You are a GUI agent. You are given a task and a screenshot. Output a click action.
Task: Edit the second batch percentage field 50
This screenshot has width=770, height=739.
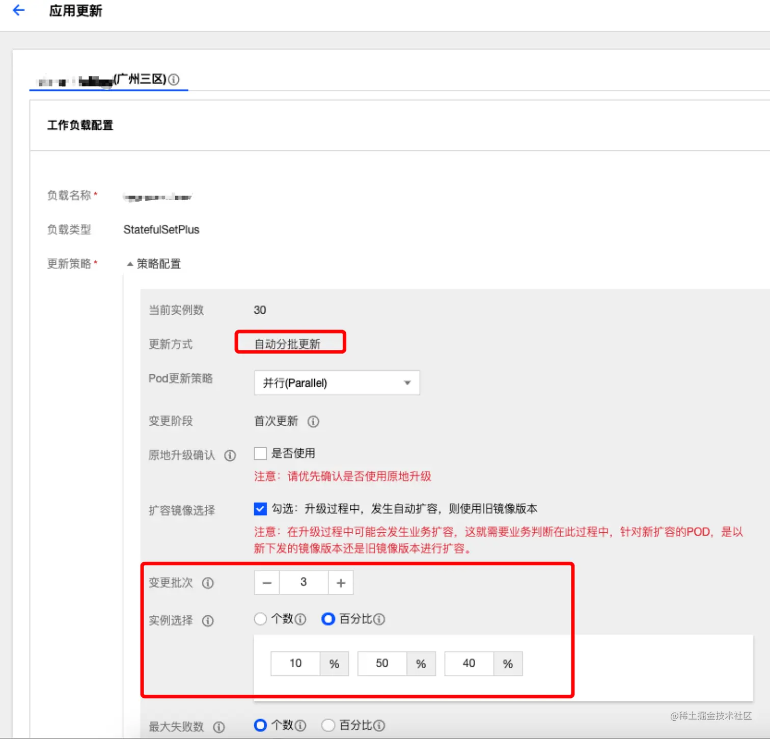(382, 664)
